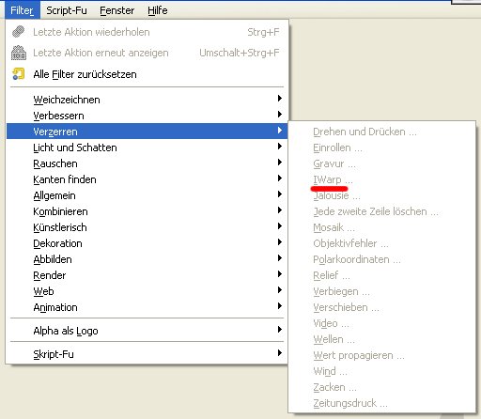Click the Video filter

[382, 323]
